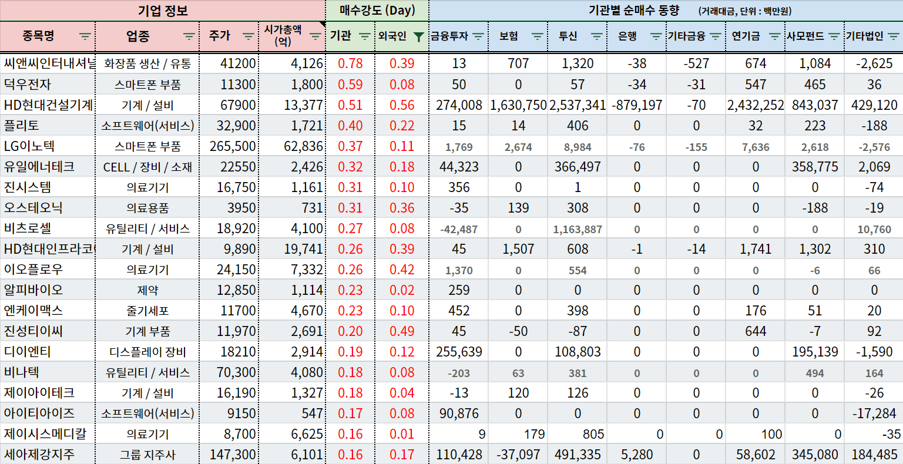Click the 제이시스메디칼 stock name cell
The height and width of the screenshot is (464, 903).
(48, 434)
